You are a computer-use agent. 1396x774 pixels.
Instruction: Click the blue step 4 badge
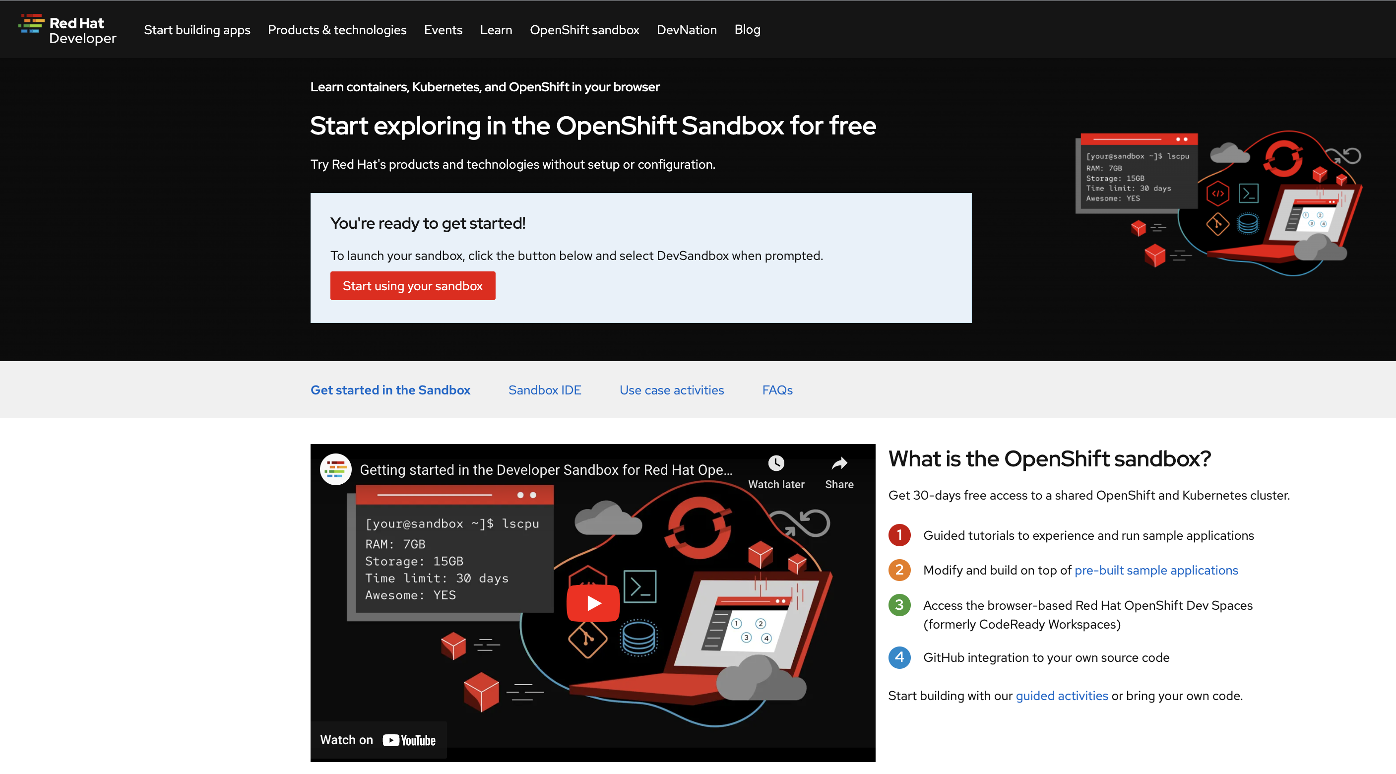click(x=899, y=657)
